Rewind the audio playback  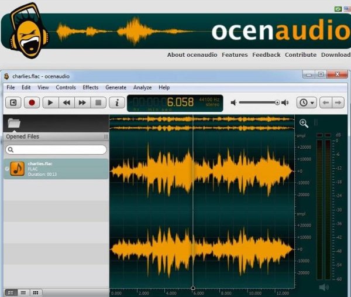67,103
